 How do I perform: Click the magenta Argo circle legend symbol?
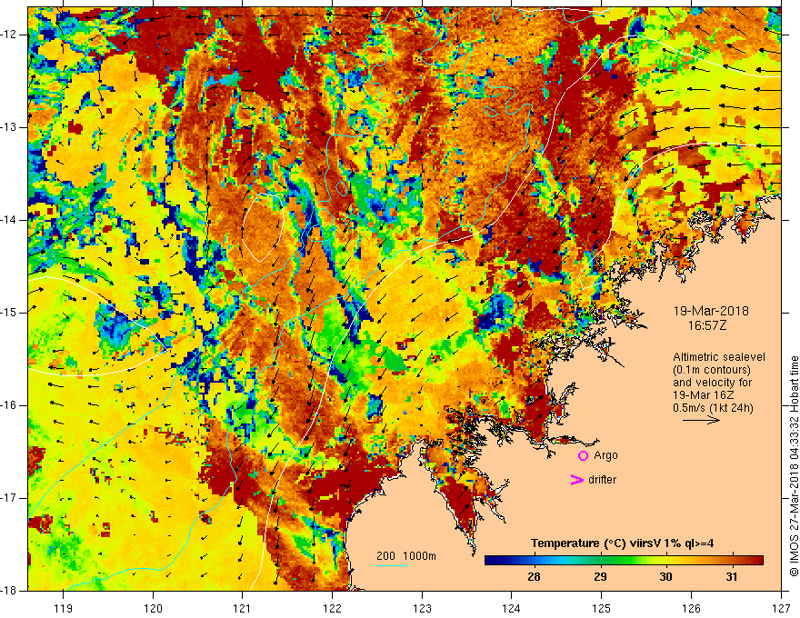[583, 456]
